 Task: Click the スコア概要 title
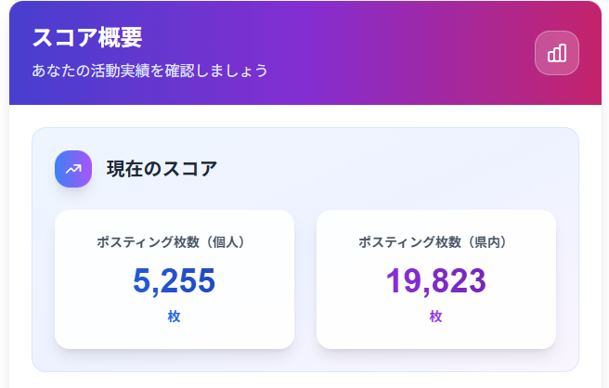click(86, 38)
